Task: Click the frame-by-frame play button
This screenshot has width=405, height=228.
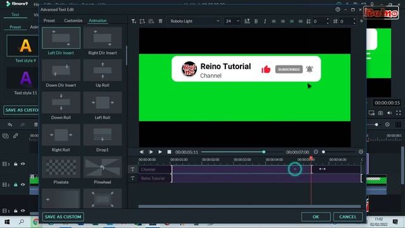Action: pyautogui.click(x=151, y=152)
